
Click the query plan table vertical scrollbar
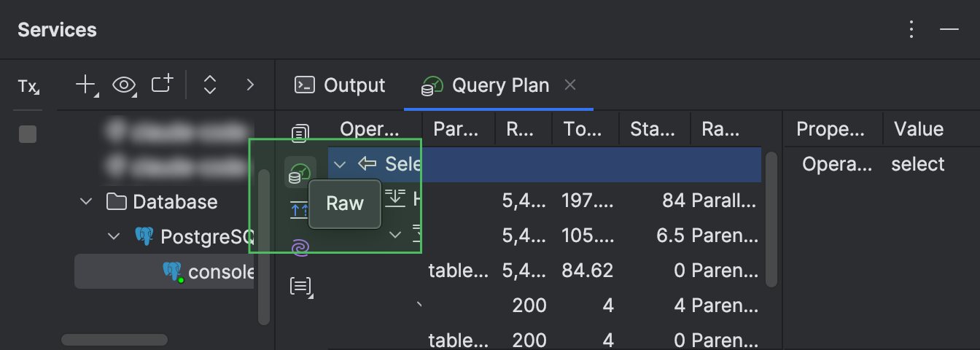coord(771,219)
